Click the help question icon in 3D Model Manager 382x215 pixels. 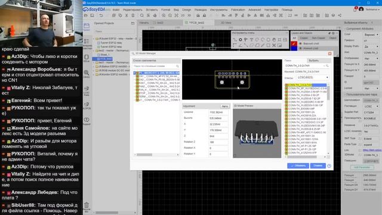pos(329,166)
